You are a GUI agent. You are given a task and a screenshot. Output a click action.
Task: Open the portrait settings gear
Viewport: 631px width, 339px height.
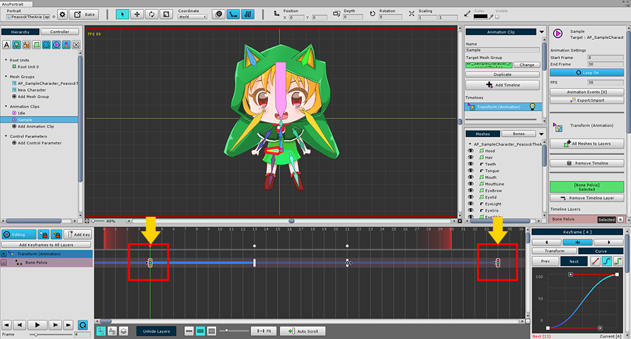pyautogui.click(x=62, y=15)
